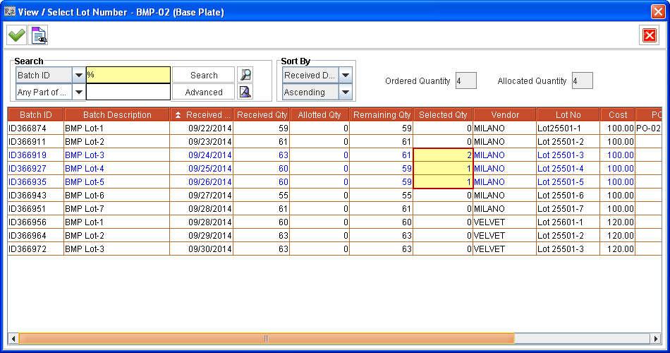This screenshot has width=670, height=353.
Task: Click the advanced search icon beside Advanced
Action: 245,92
